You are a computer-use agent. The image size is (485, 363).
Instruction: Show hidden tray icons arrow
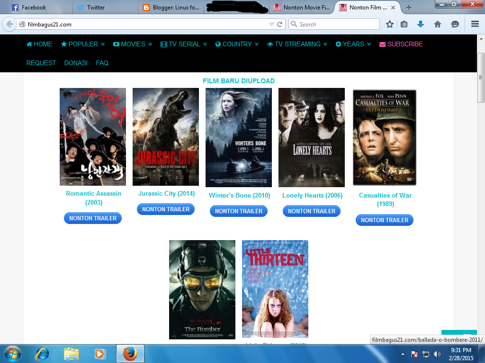(403, 354)
